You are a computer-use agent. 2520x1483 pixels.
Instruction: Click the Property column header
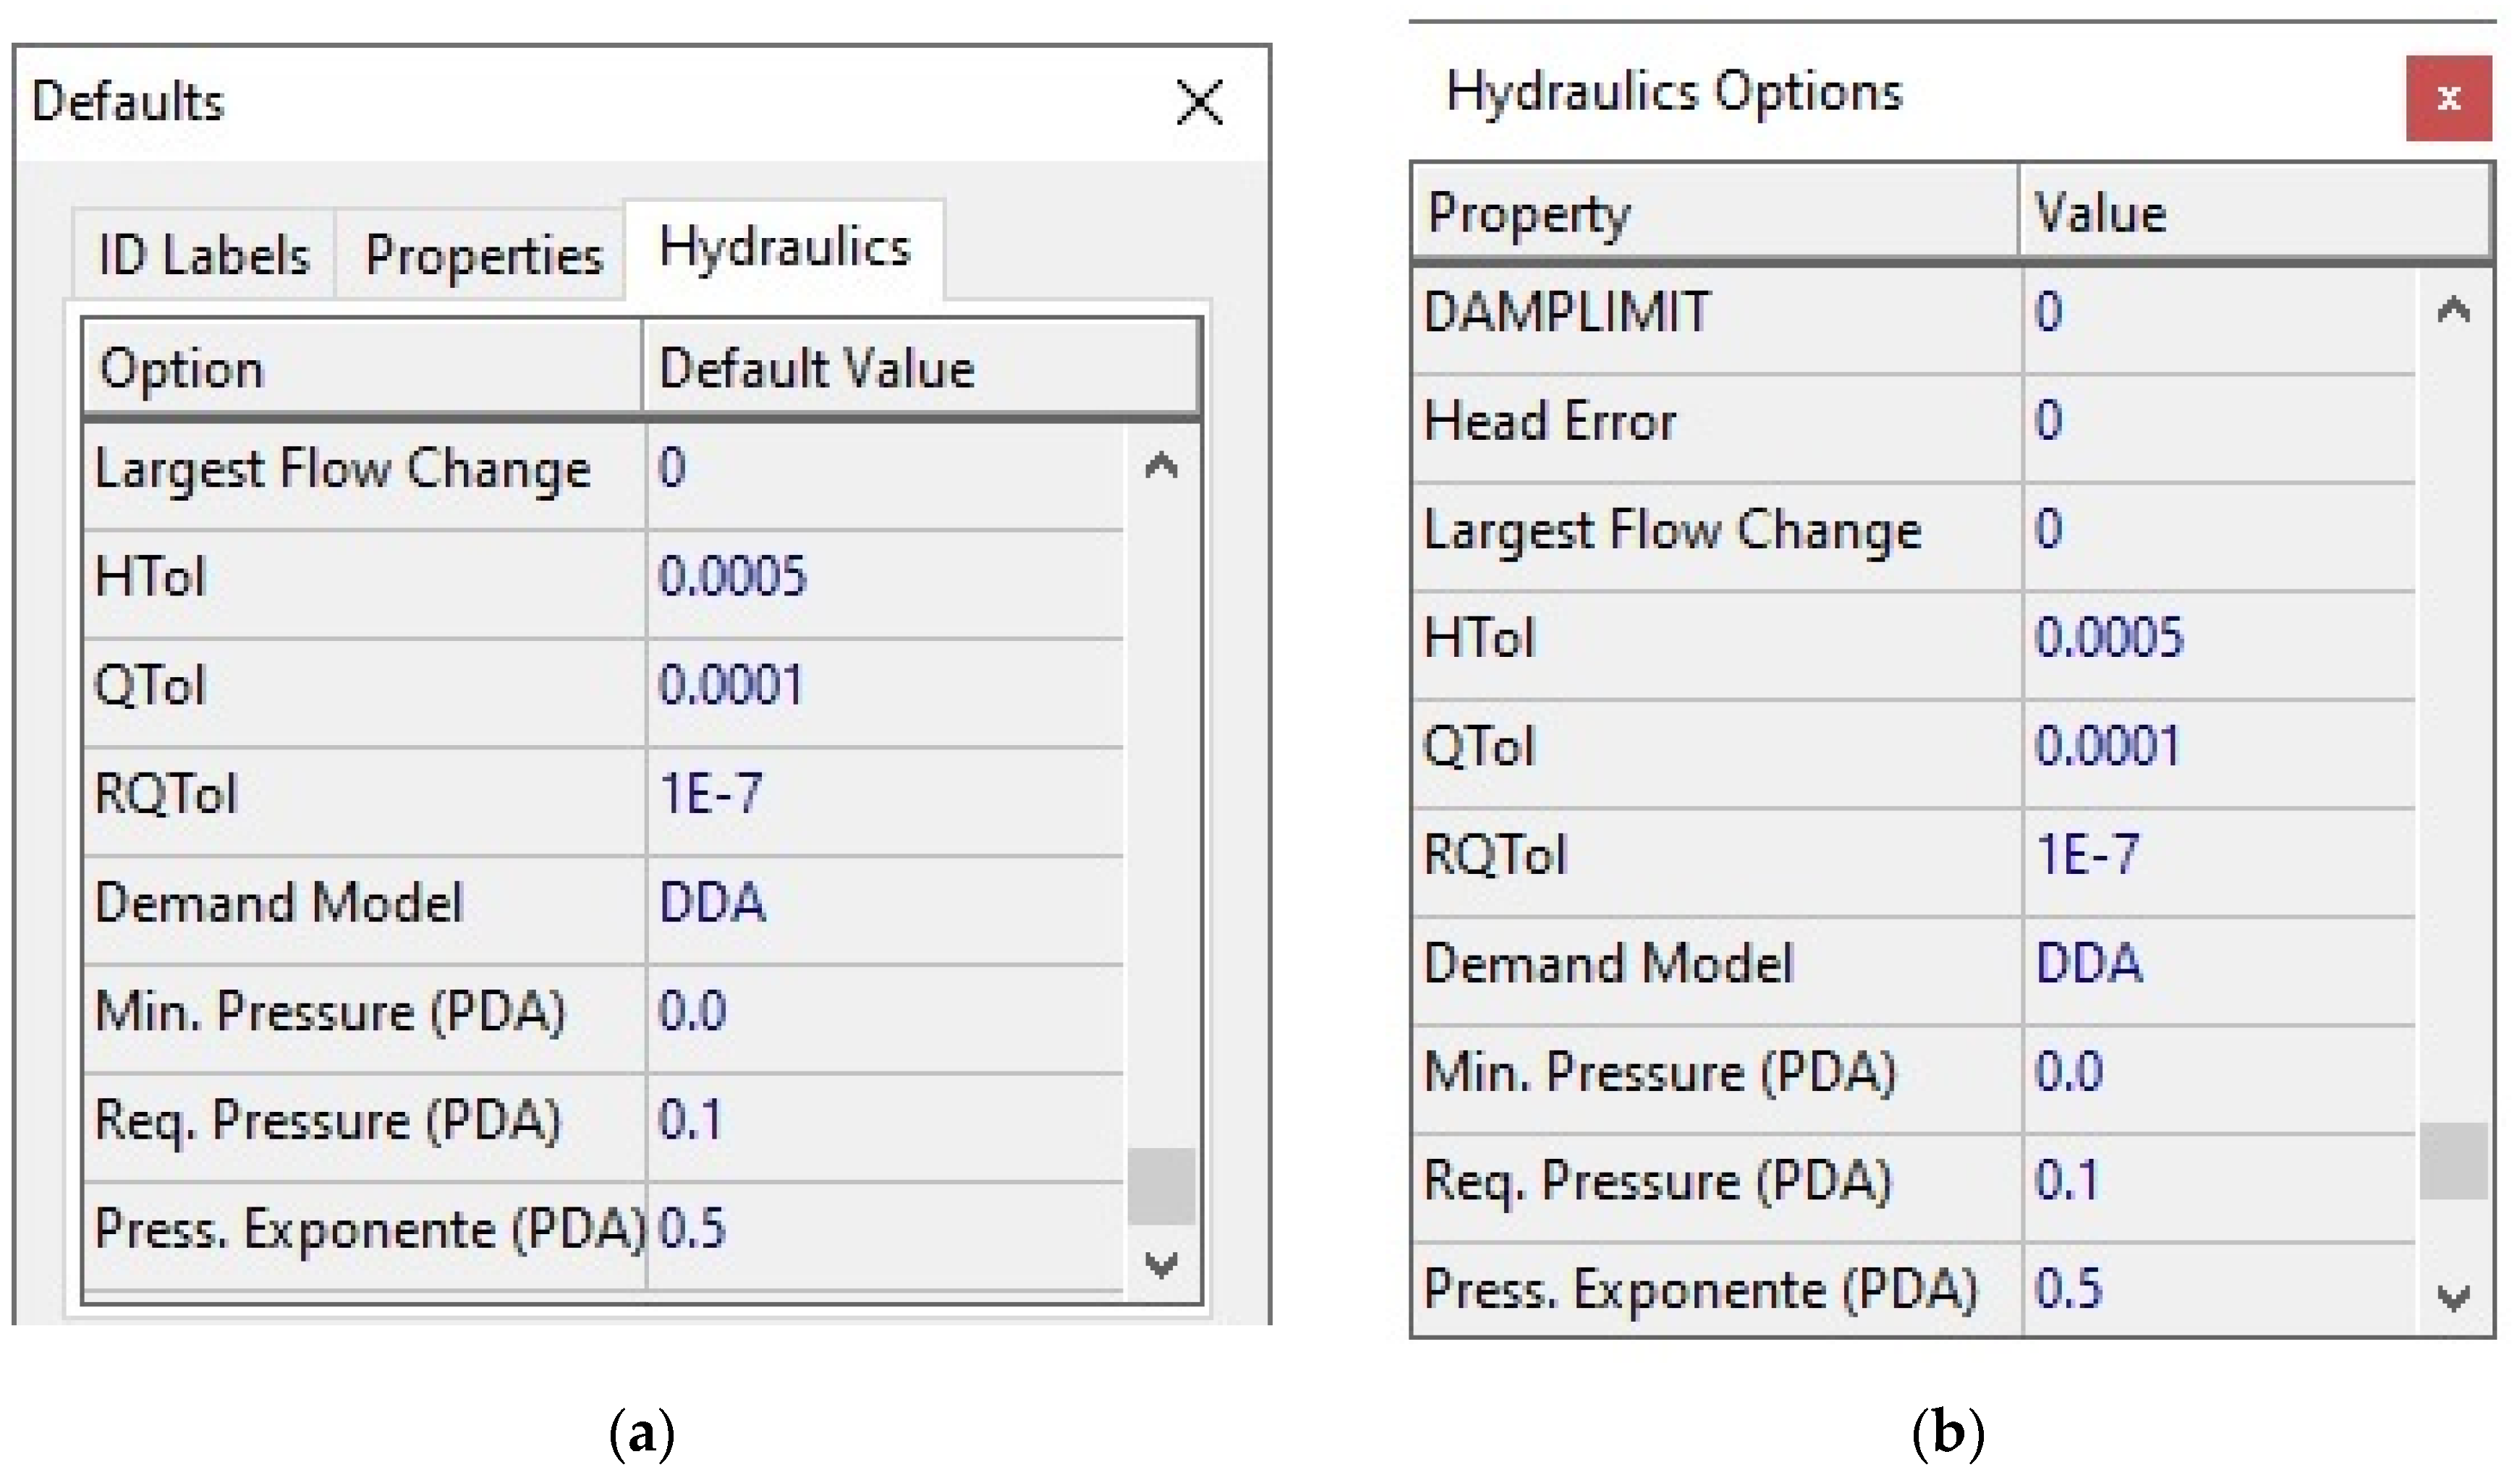[x=1714, y=214]
